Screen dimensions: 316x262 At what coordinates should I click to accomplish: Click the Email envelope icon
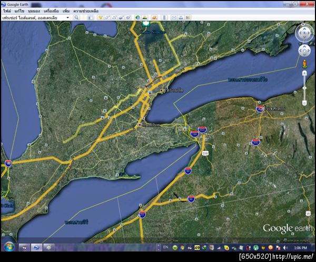(174, 18)
